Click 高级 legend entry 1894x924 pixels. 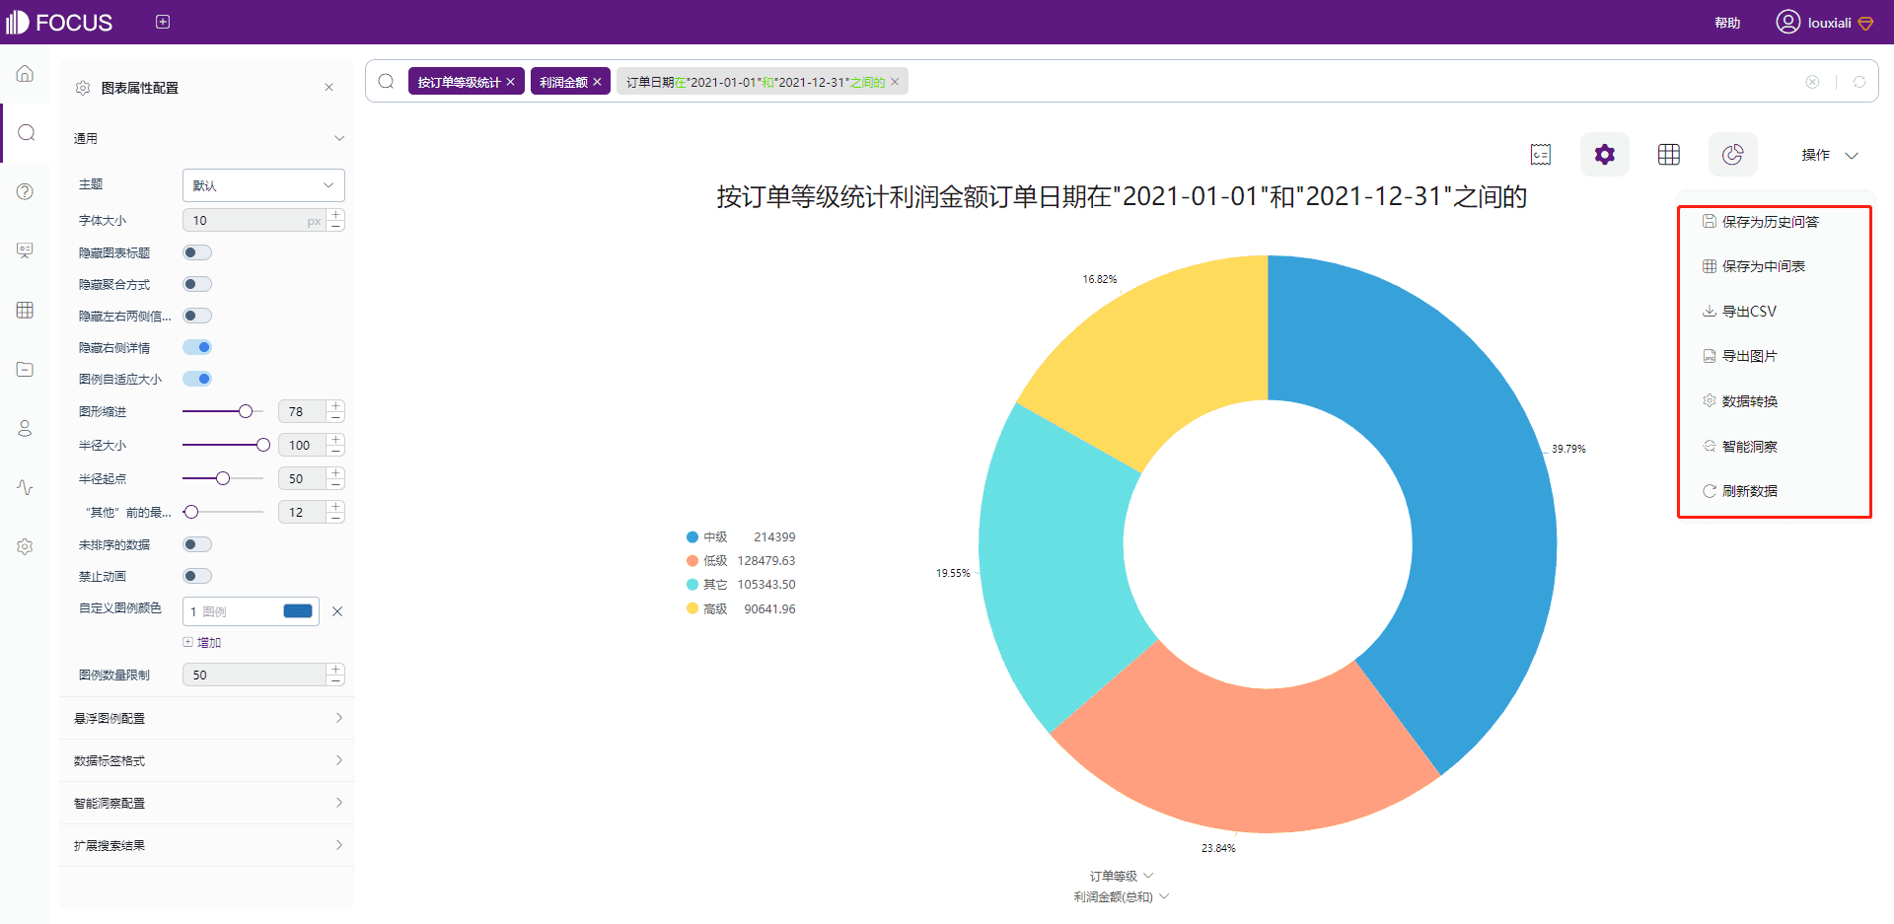click(x=741, y=609)
